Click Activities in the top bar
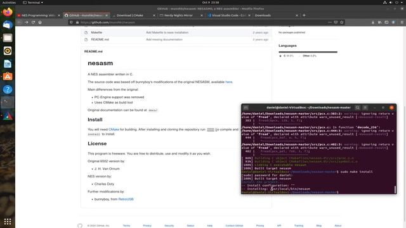The height and width of the screenshot is (228, 406). point(9,3)
